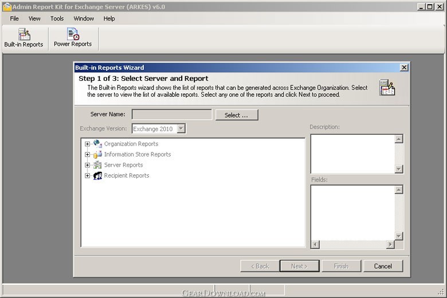The image size is (447, 298).
Task: Maximize the ARKES main window
Action: [430, 7]
